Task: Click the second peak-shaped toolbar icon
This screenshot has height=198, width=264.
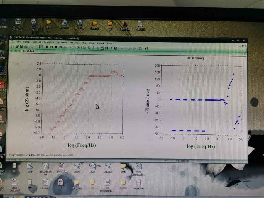Action: coord(98,48)
